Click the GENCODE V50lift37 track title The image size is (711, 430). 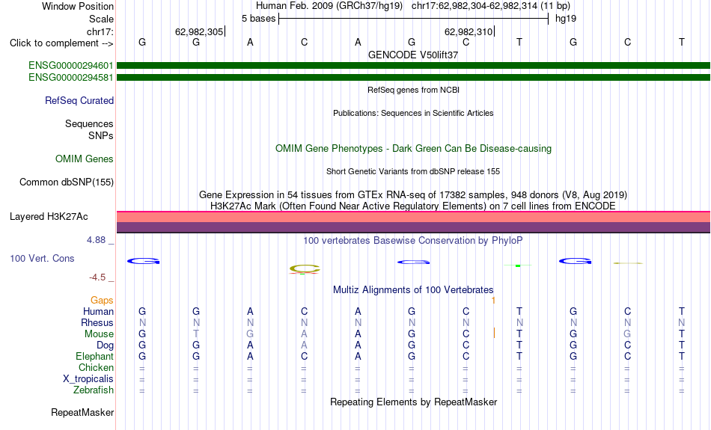coord(413,55)
